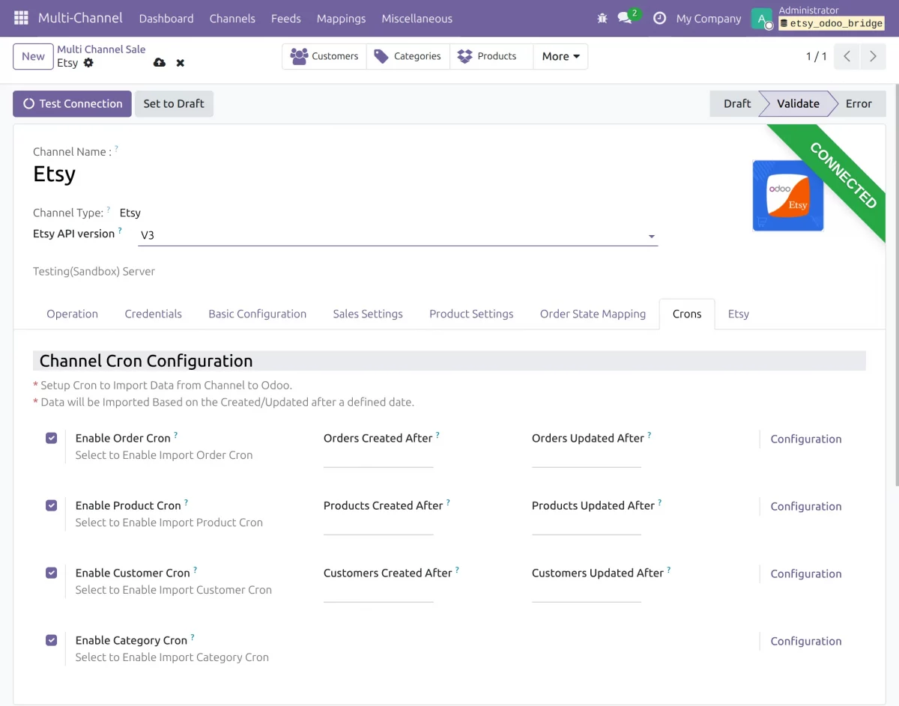Click the Etsy channel logo image
The height and width of the screenshot is (706, 899).
[x=788, y=195]
